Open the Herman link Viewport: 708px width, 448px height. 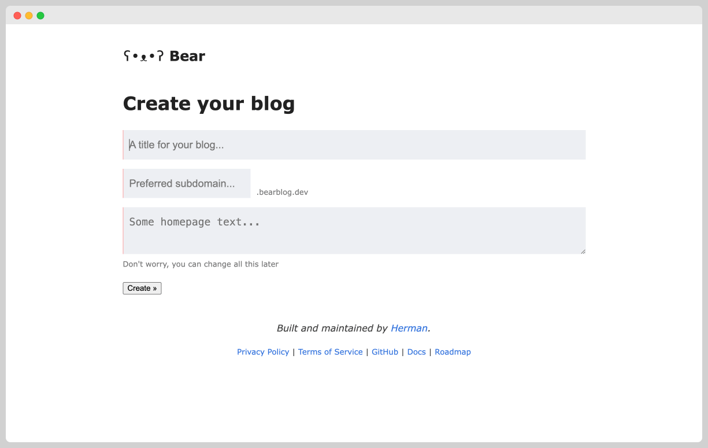(409, 328)
